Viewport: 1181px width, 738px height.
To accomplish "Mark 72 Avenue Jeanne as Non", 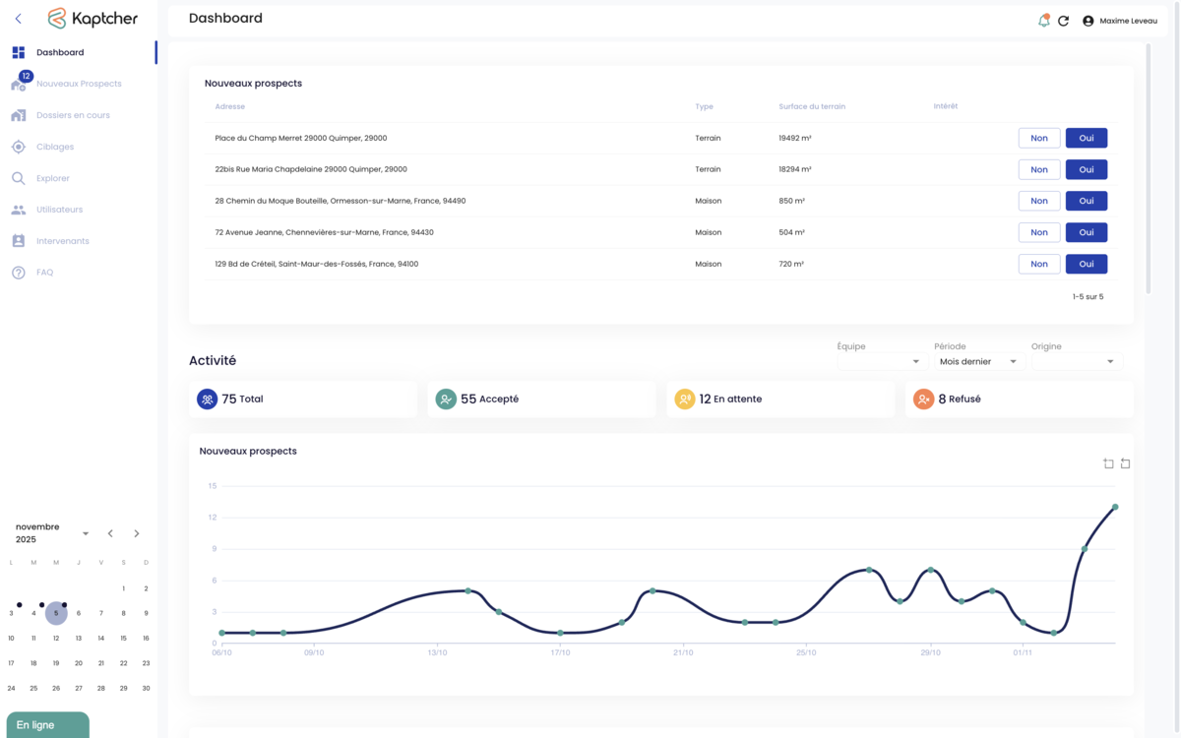I will pyautogui.click(x=1038, y=232).
